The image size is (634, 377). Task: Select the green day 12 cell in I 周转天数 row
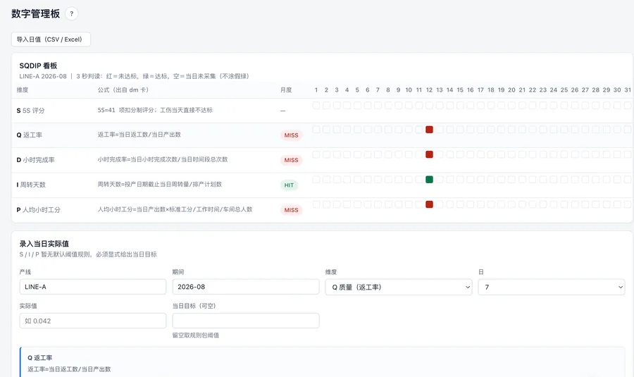[430, 180]
